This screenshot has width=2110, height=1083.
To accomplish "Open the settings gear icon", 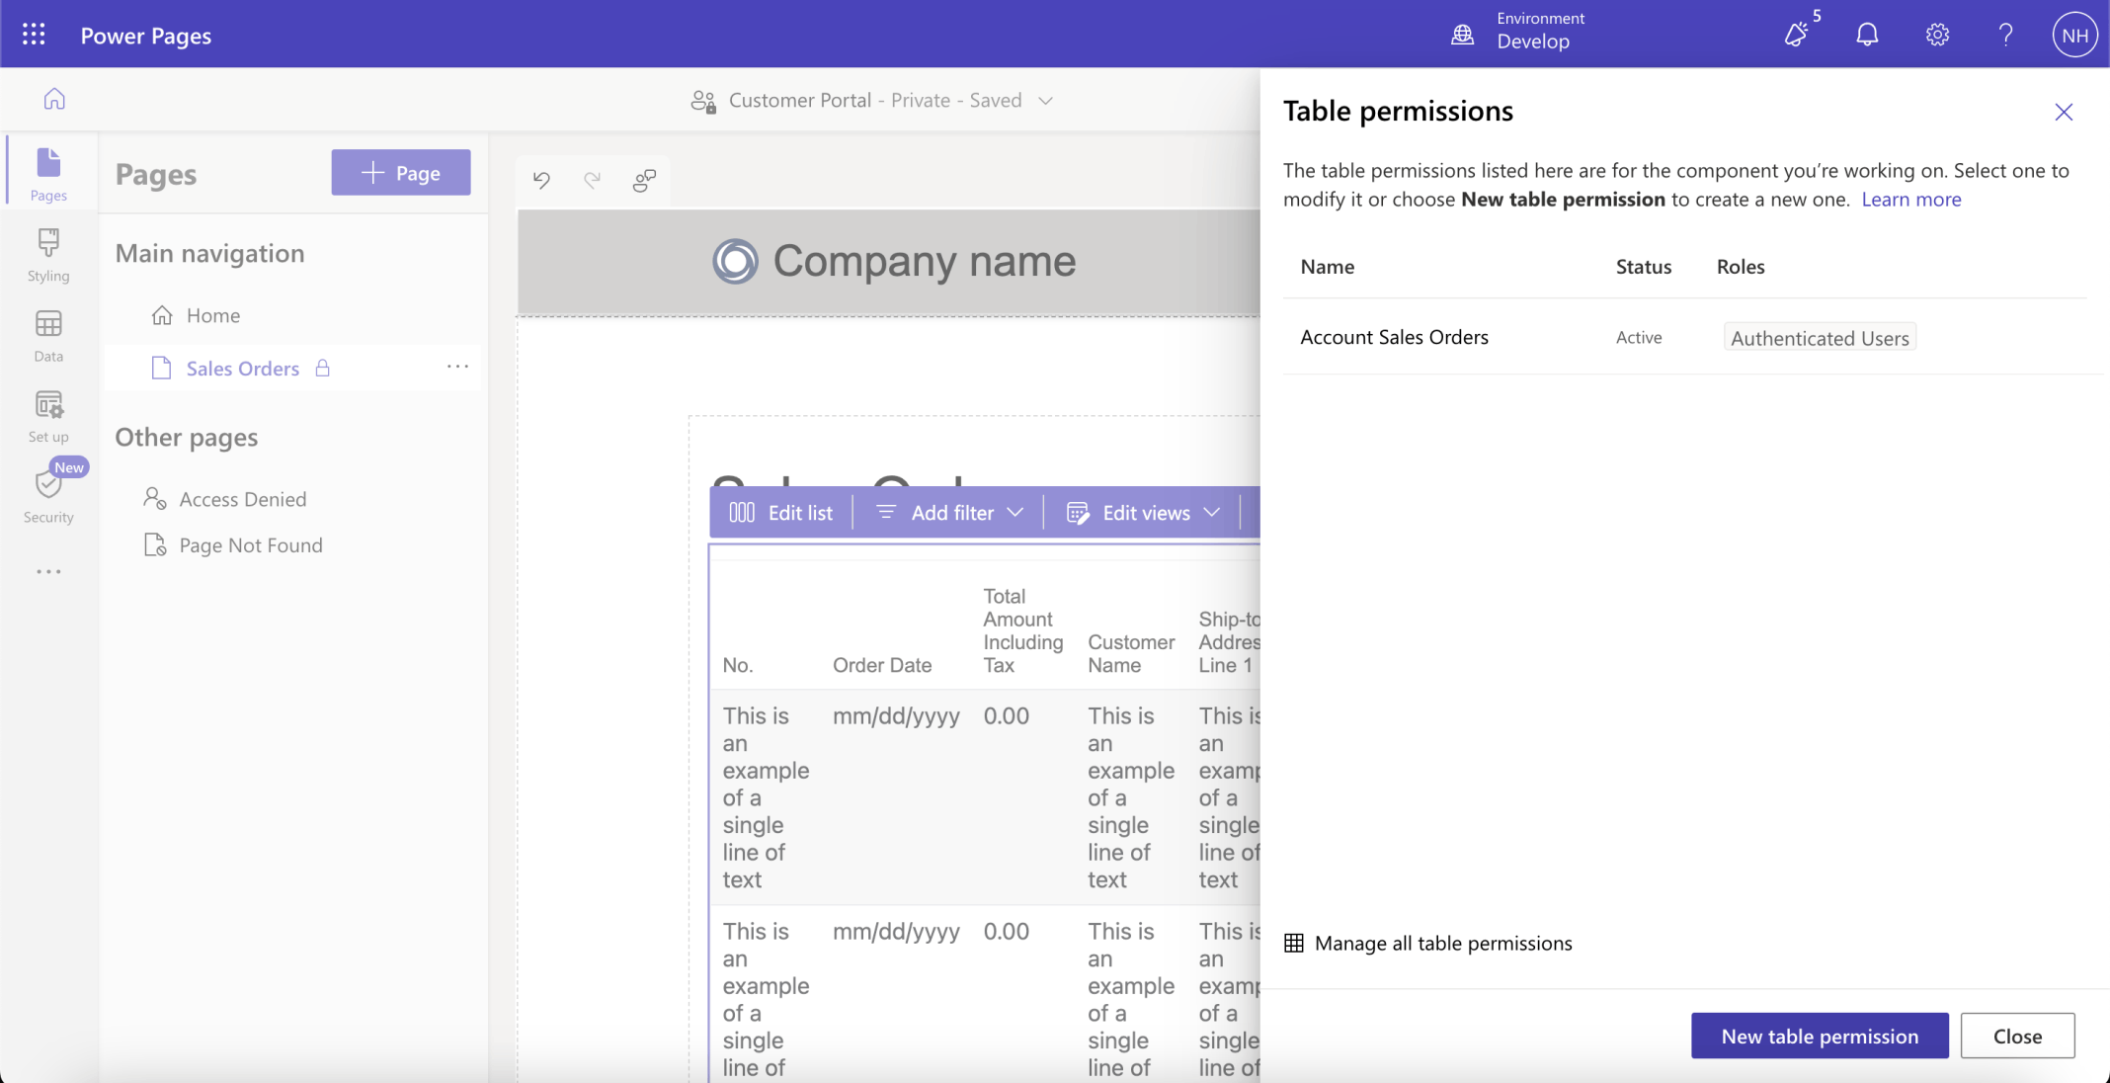I will coord(1936,35).
